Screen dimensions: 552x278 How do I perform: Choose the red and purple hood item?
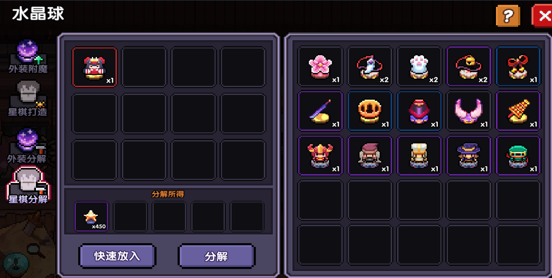tap(419, 111)
